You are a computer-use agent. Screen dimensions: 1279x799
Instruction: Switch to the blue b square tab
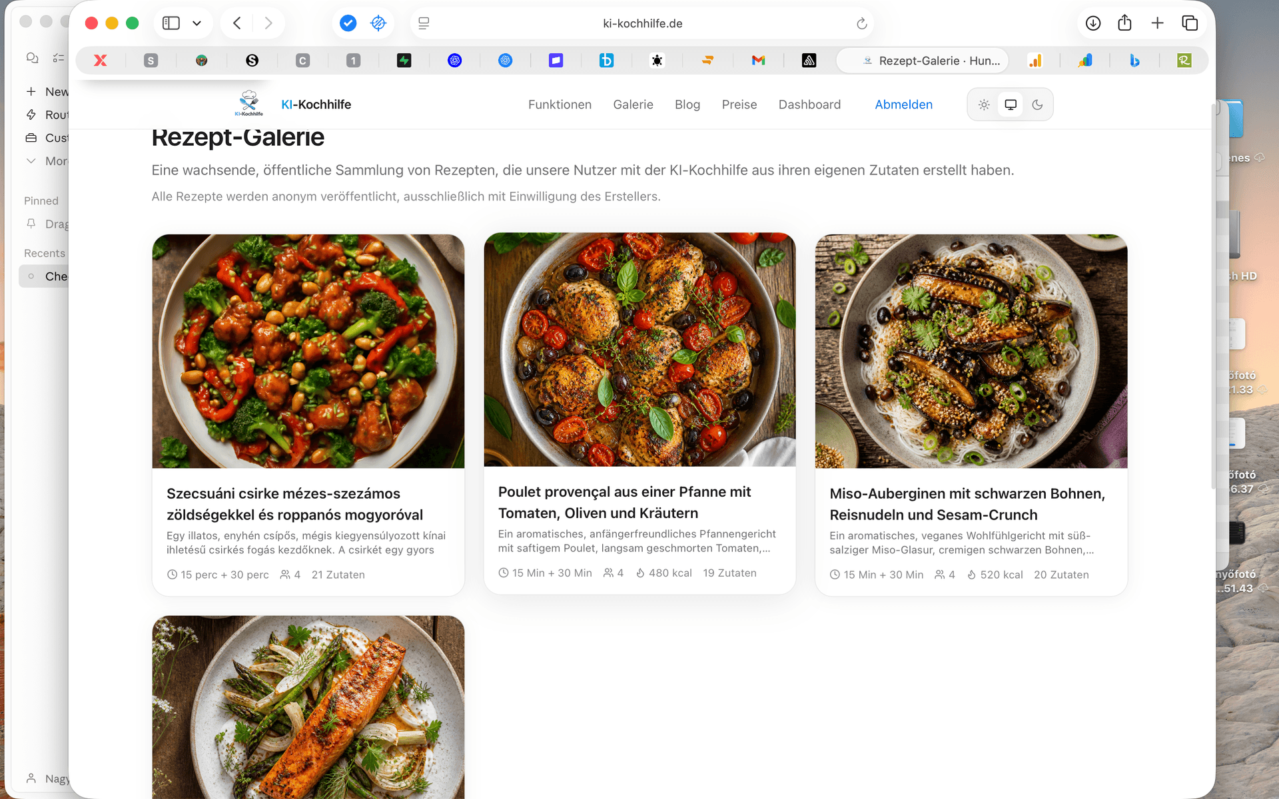pyautogui.click(x=607, y=61)
